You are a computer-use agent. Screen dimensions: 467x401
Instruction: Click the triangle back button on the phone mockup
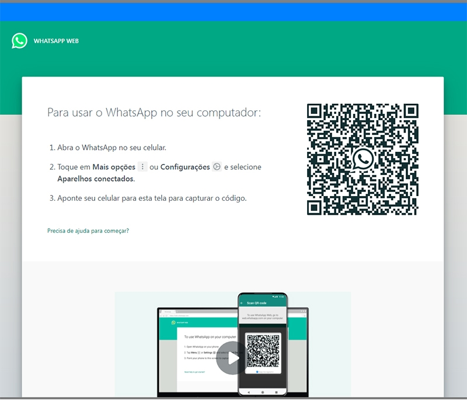coord(248,391)
